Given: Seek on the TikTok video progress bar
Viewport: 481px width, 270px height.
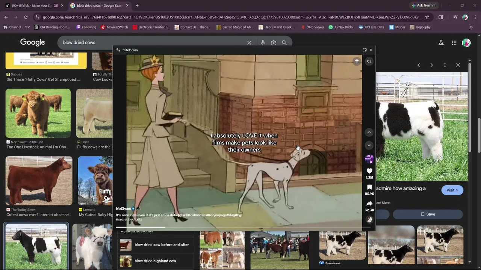Looking at the screenshot, I should [x=244, y=227].
